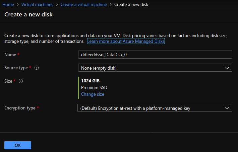Focus the disk Name input field
The width and height of the screenshot is (238, 152).
pos(155,55)
